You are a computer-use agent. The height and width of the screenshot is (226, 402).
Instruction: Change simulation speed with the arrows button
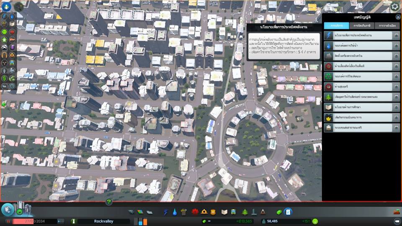click(x=61, y=221)
